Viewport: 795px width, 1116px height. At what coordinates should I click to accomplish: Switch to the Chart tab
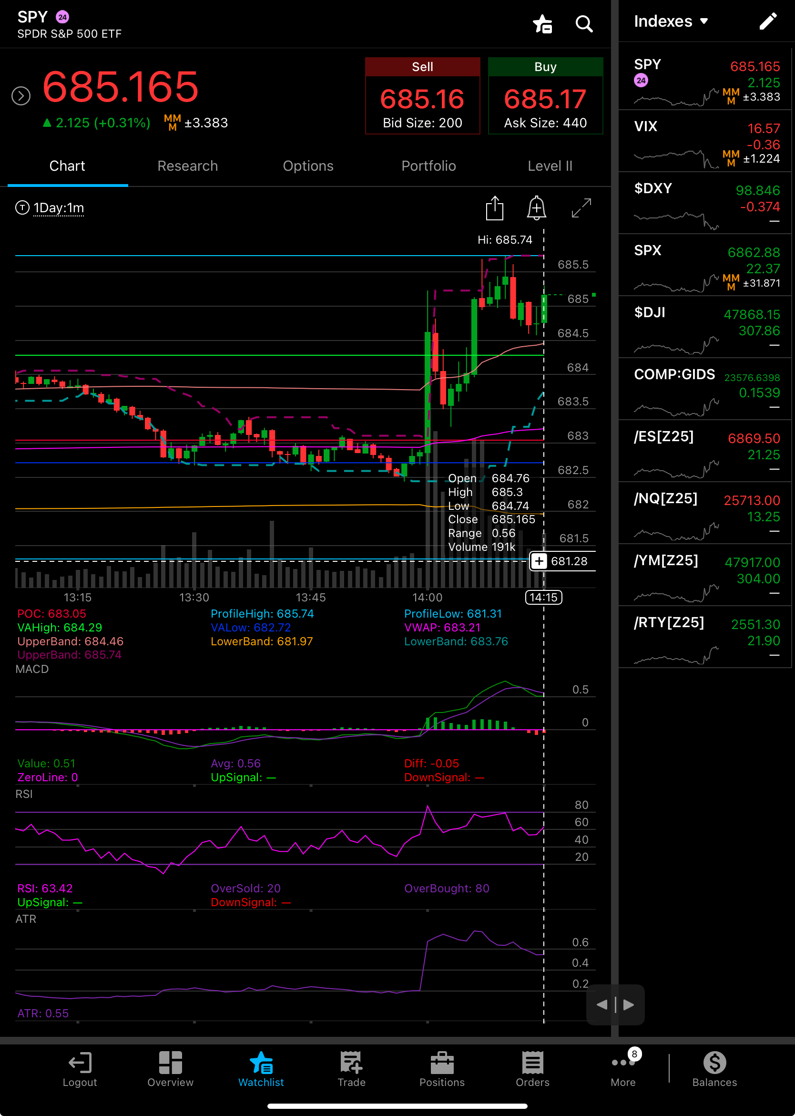click(x=67, y=166)
